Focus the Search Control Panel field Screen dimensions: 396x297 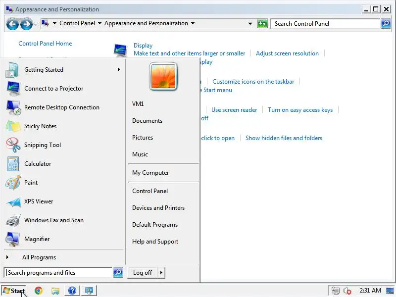tap(325, 24)
